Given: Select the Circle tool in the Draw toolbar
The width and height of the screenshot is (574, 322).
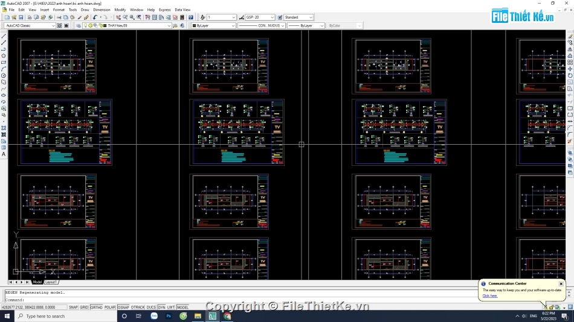Looking at the screenshot, I should coord(4,75).
